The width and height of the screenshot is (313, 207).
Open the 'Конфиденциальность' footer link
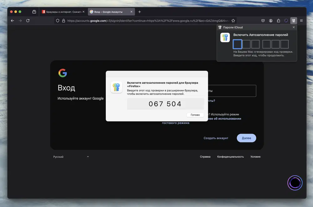230,157
